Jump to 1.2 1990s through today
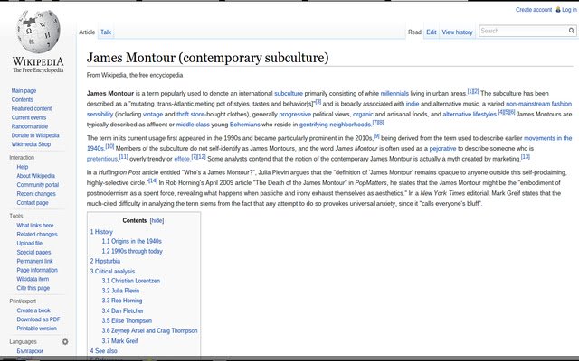The image size is (579, 361). click(x=132, y=251)
